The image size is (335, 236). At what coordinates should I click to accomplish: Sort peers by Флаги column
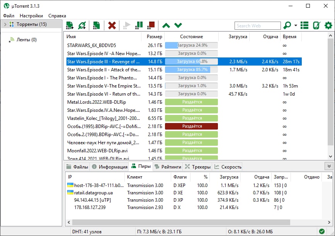point(180,177)
